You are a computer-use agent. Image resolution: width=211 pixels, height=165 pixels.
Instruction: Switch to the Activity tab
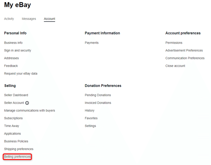9,19
